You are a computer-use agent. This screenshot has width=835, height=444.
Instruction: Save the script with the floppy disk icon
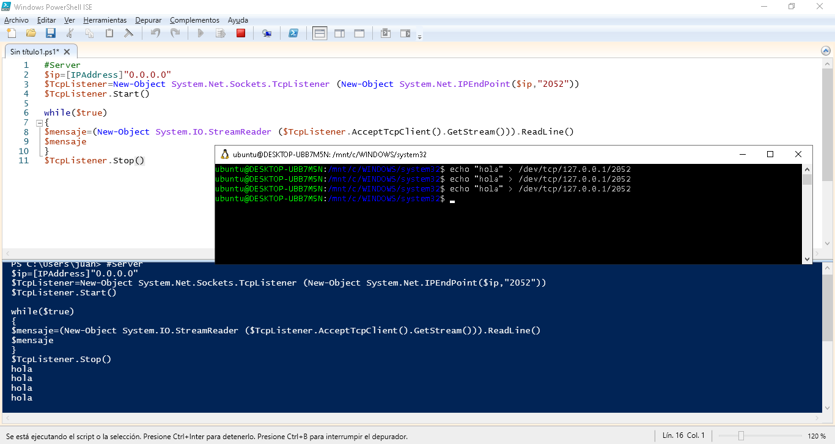tap(50, 33)
